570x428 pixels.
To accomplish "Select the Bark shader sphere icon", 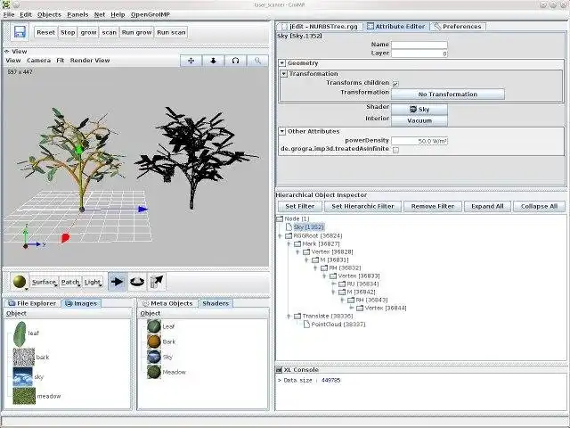I will (154, 342).
